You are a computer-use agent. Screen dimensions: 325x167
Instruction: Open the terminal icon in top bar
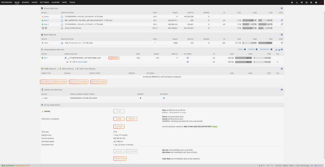coord(297,3)
